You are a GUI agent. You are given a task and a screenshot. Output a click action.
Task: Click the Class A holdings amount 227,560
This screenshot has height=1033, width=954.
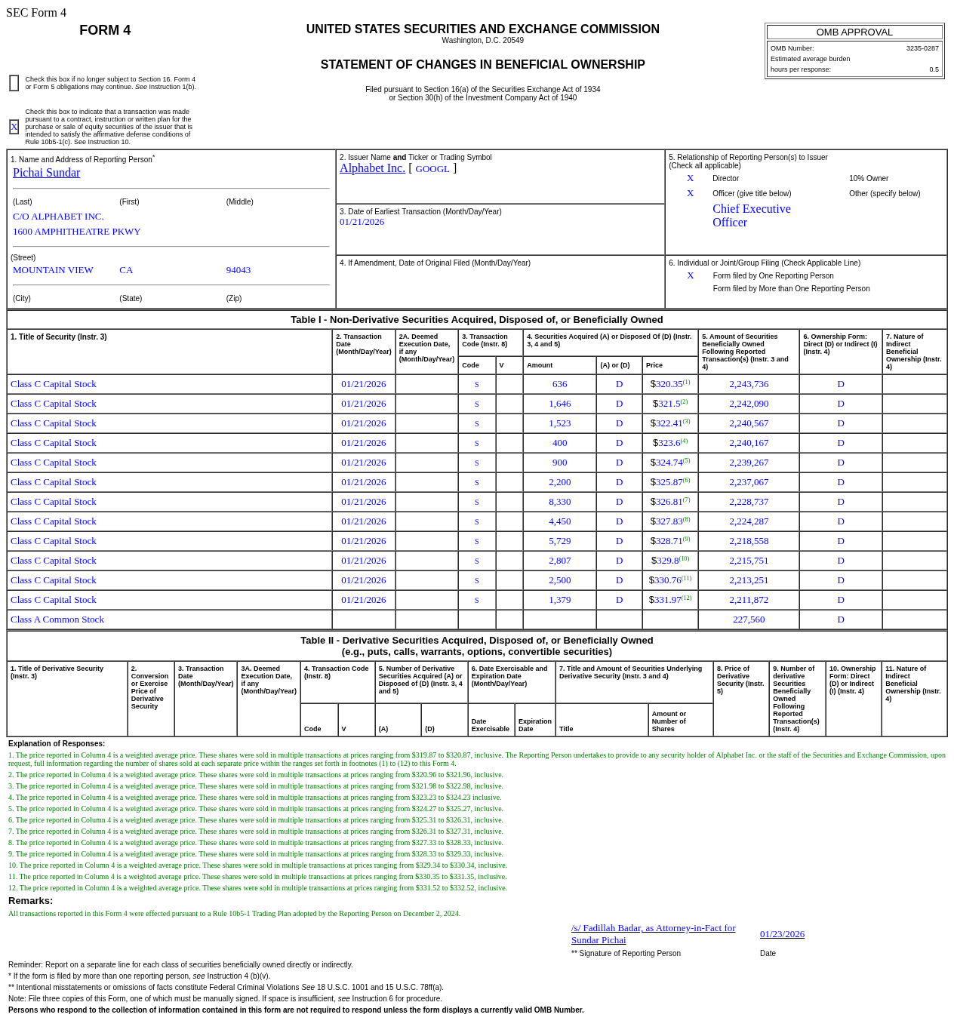click(749, 619)
